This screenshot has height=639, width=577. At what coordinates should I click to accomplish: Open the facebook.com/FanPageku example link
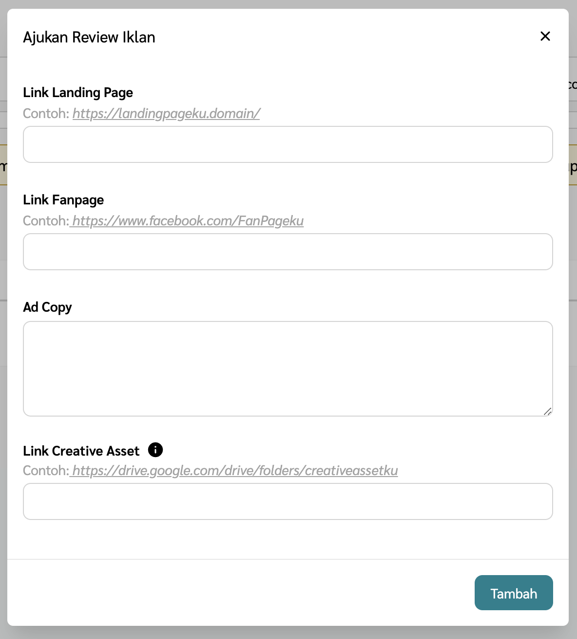pos(188,221)
